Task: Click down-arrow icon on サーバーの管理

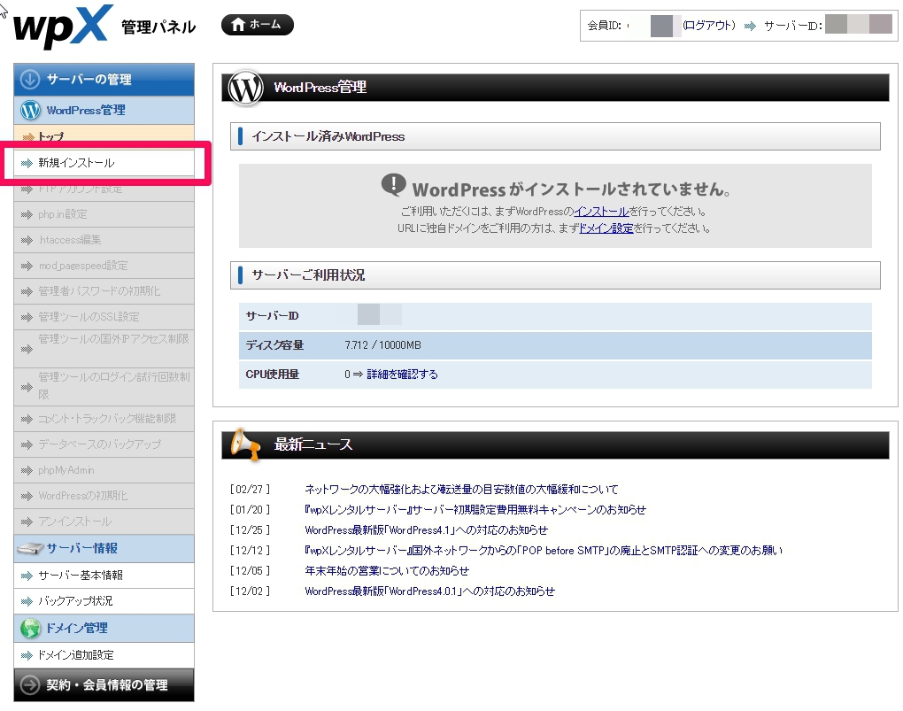Action: pos(30,80)
